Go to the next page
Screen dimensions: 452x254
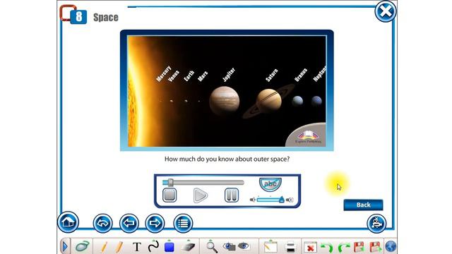[155, 223]
